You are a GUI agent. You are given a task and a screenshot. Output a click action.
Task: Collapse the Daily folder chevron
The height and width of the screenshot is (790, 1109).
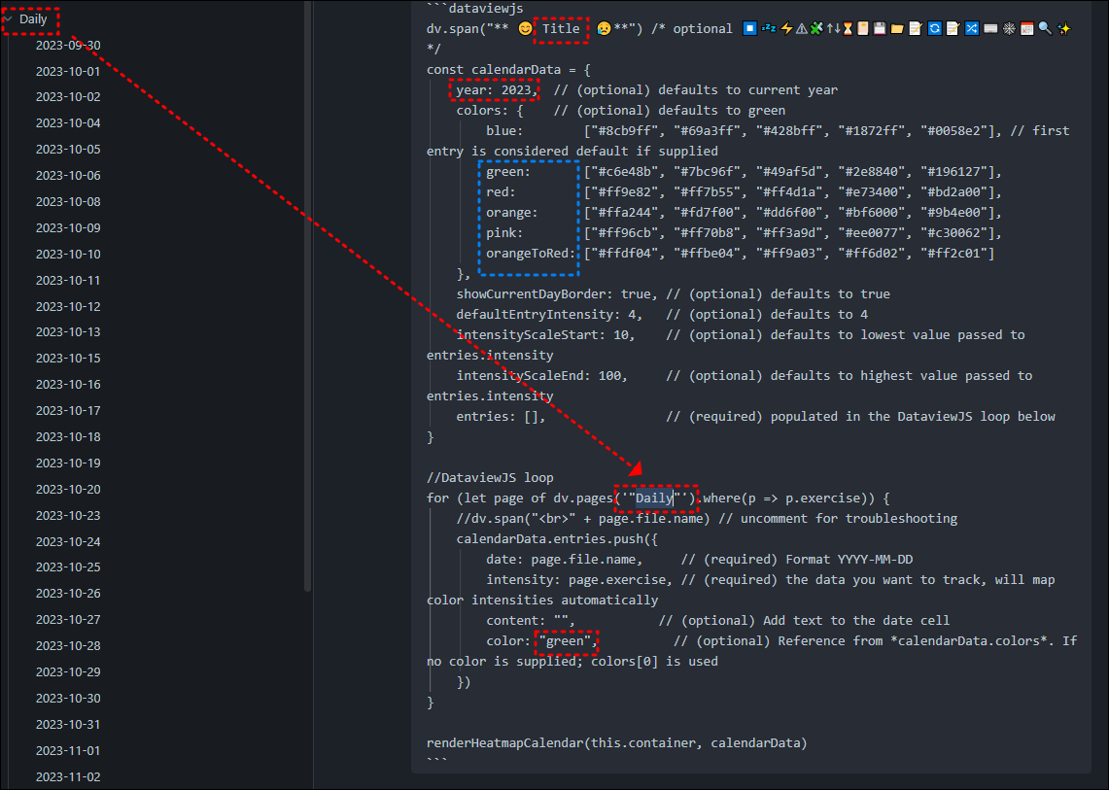click(9, 19)
